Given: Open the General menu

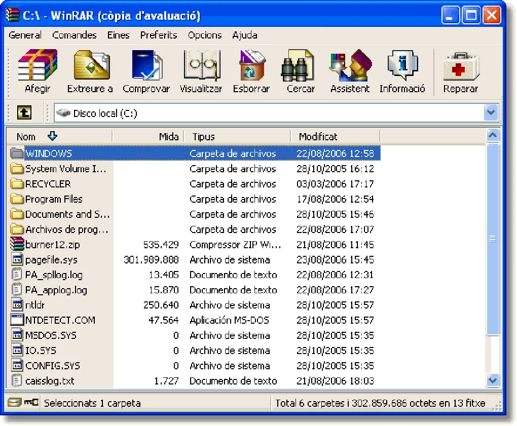Looking at the screenshot, I should click(x=25, y=35).
